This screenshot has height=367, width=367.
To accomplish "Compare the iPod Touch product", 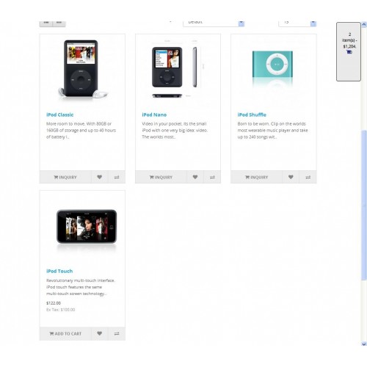I will pos(117,333).
